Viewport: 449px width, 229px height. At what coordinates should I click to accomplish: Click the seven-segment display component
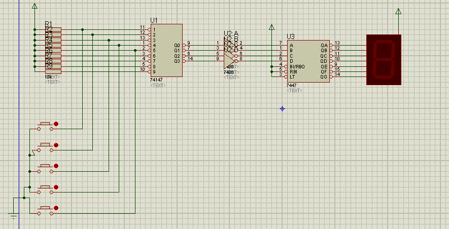[384, 59]
